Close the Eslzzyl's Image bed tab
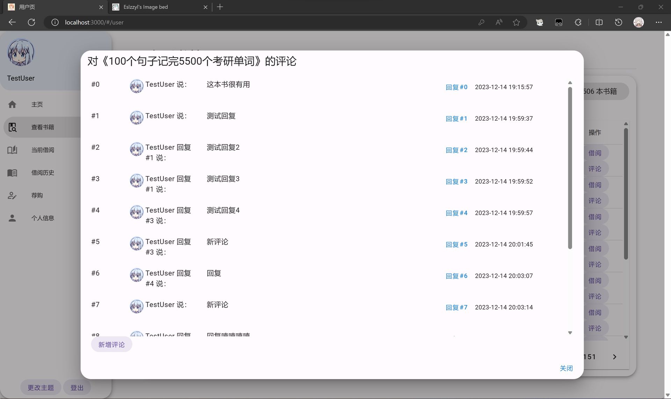 pyautogui.click(x=205, y=7)
